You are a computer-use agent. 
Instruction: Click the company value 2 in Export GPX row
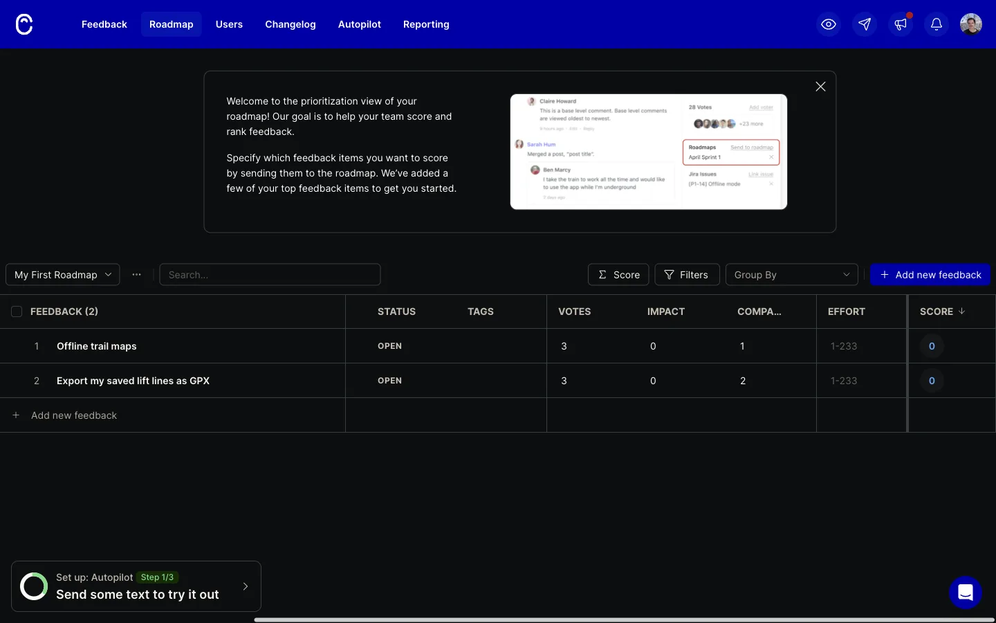743,381
